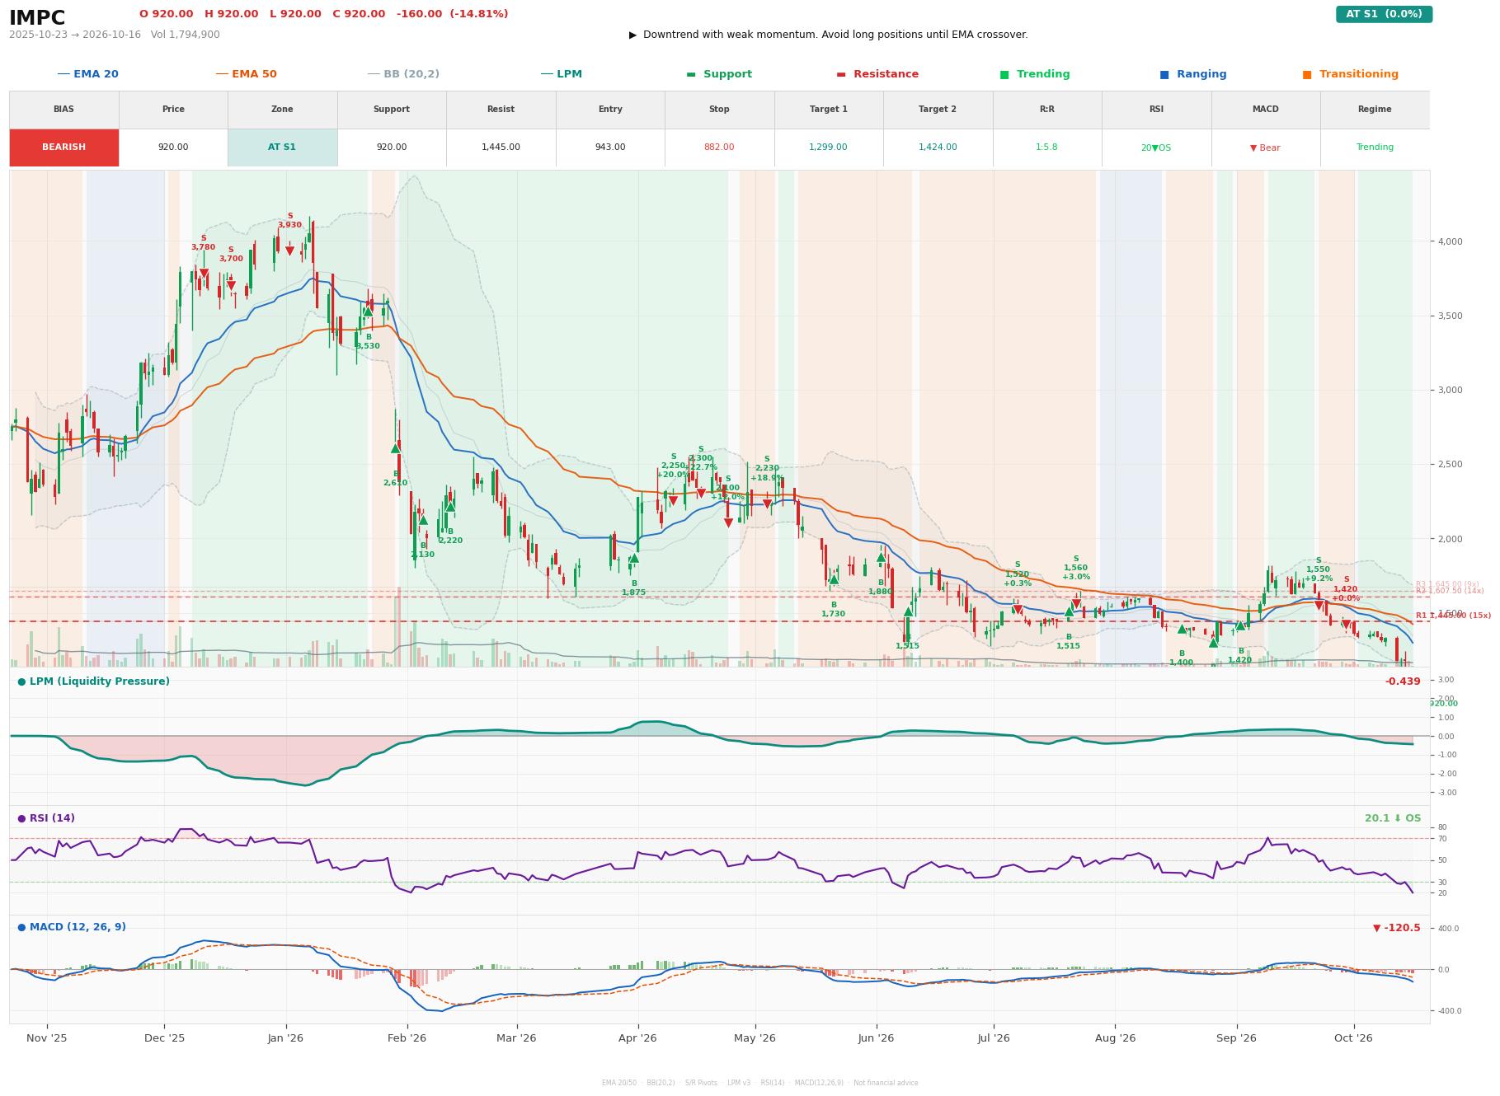Click the Jan '26 time axis label
Image resolution: width=1500 pixels, height=1096 pixels.
click(285, 1038)
